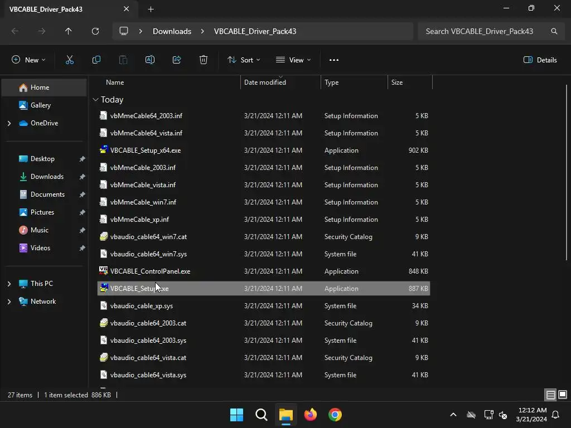This screenshot has width=571, height=428.
Task: Close the VBCABLE_Driver_Pack43 tab
Action: pyautogui.click(x=127, y=9)
